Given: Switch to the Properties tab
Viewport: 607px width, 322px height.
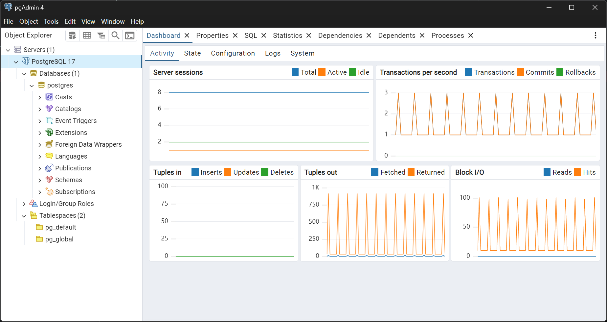Looking at the screenshot, I should (x=212, y=36).
